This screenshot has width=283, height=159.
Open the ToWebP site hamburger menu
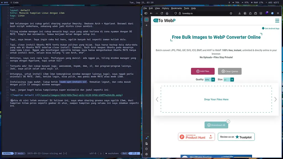(x=277, y=21)
